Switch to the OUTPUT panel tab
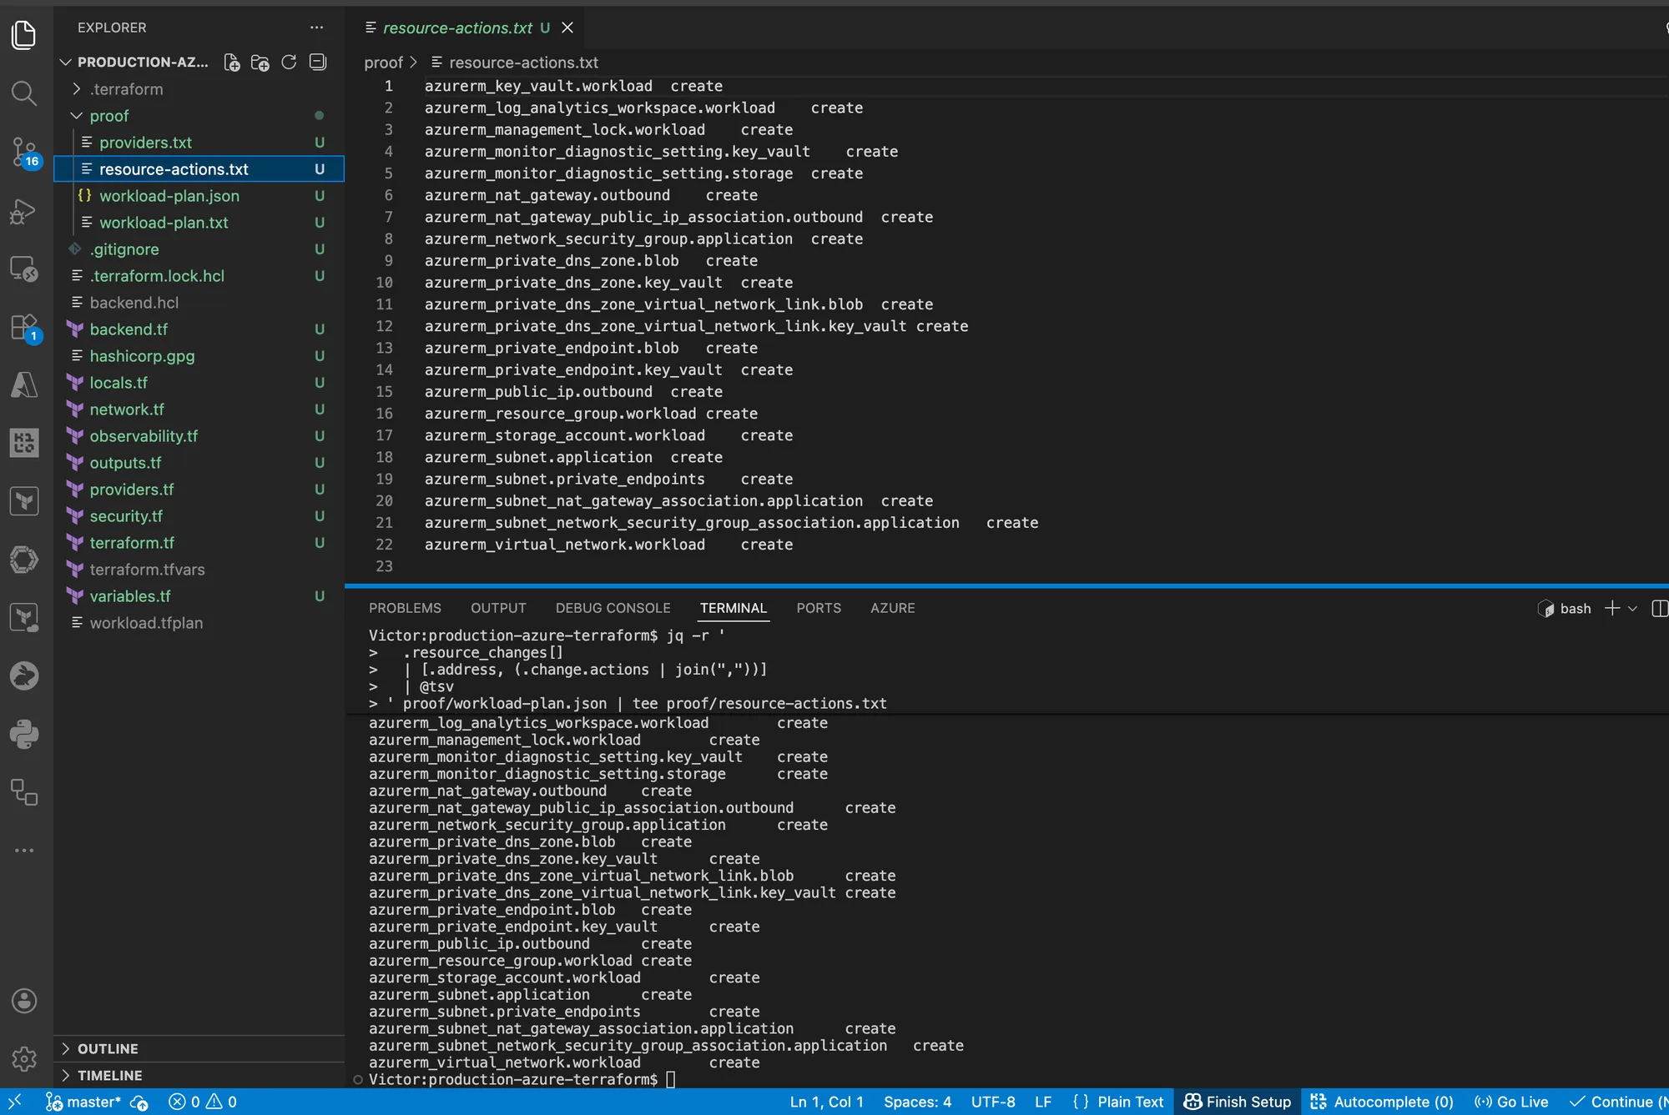Screen dimensions: 1669x1115 tap(498, 608)
